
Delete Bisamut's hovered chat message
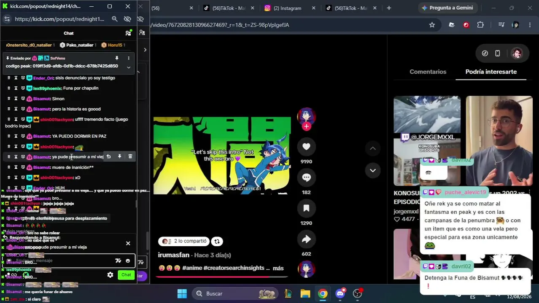point(130,157)
